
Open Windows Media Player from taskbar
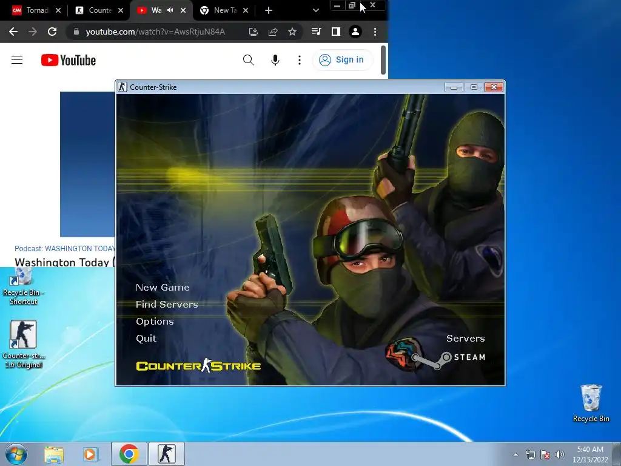coord(91,454)
